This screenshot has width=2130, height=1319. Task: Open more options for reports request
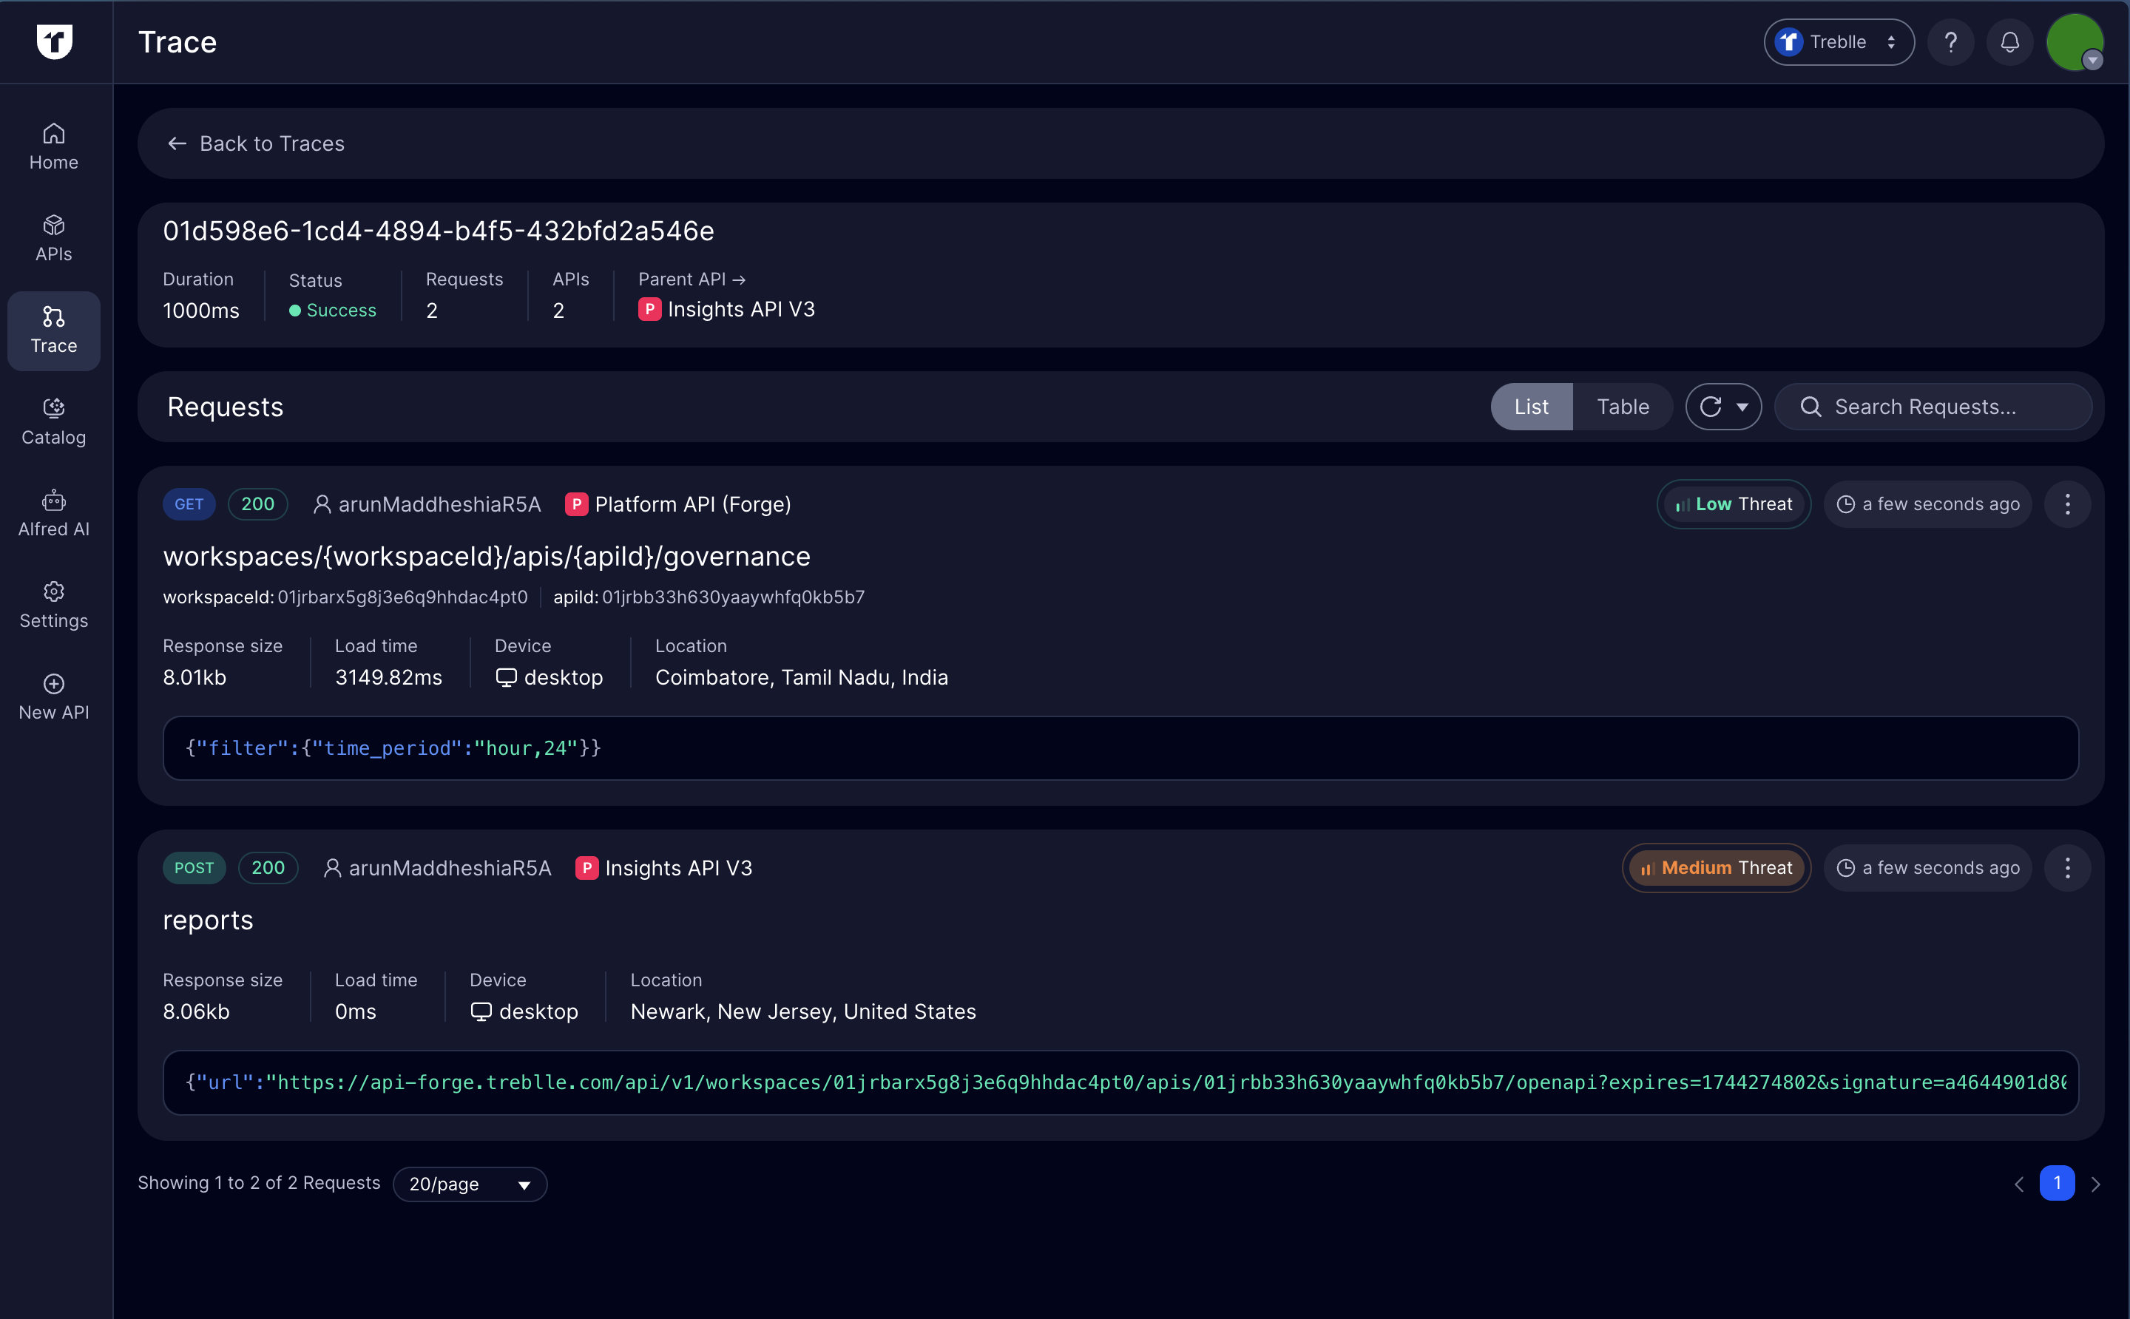(2067, 868)
